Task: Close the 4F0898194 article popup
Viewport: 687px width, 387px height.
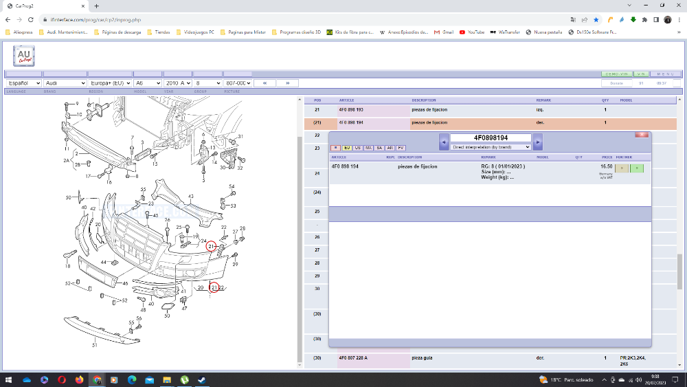Action: [x=642, y=135]
